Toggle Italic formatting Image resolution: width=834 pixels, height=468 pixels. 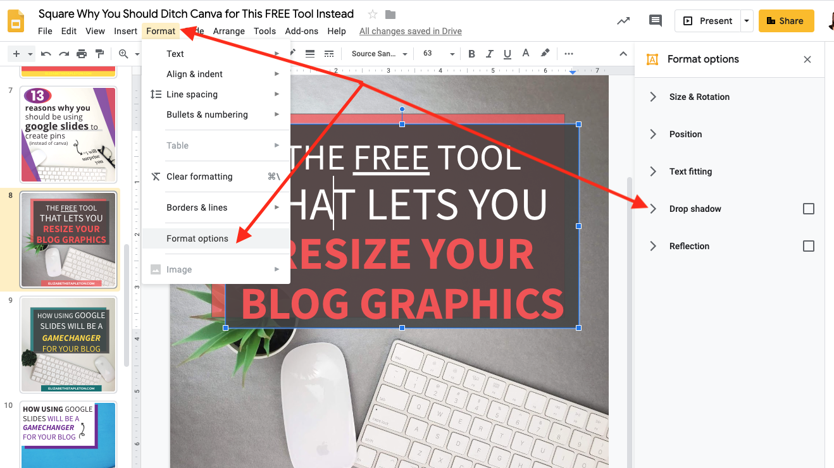[x=490, y=54]
